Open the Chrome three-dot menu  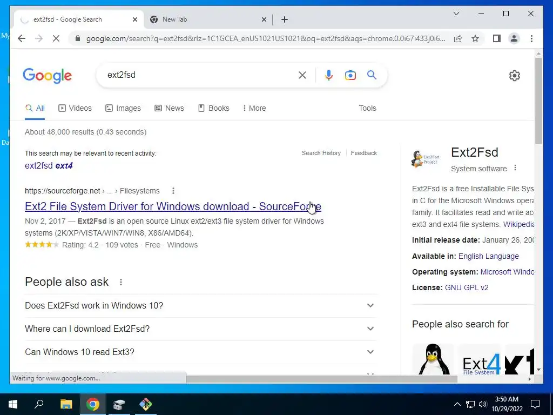point(531,38)
